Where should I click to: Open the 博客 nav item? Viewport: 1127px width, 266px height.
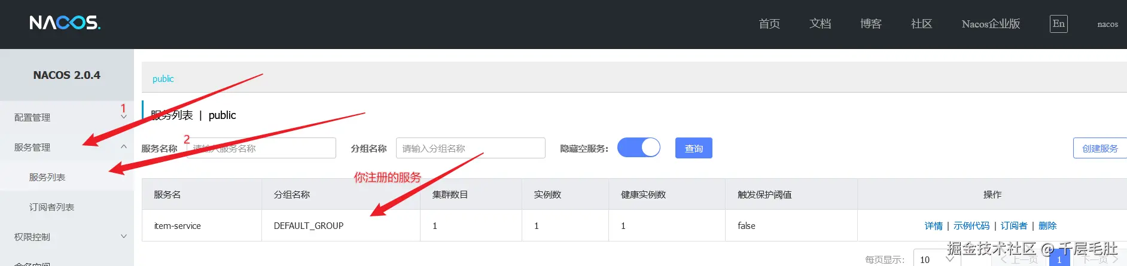click(871, 24)
